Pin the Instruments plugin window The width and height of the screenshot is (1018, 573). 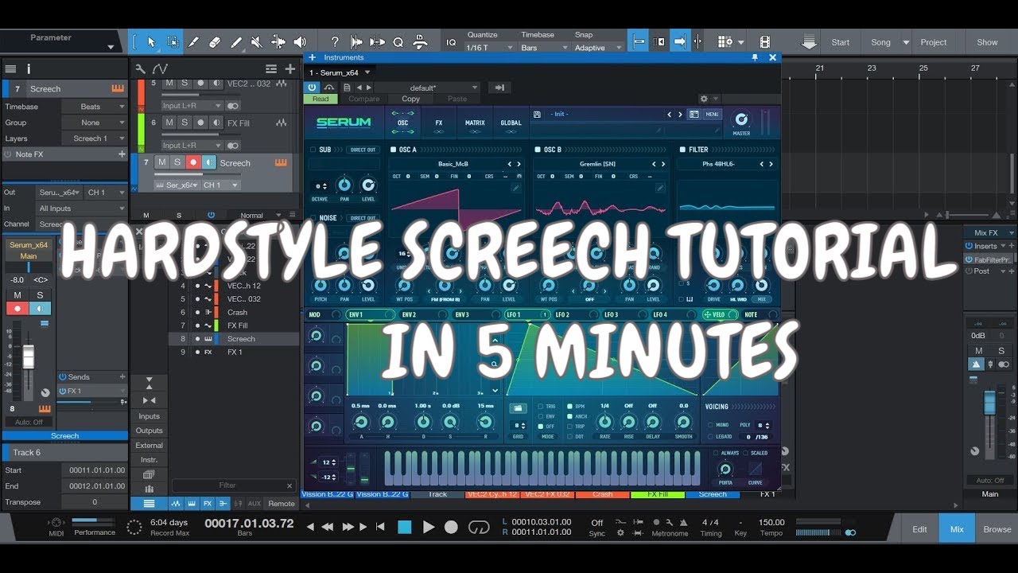click(755, 57)
